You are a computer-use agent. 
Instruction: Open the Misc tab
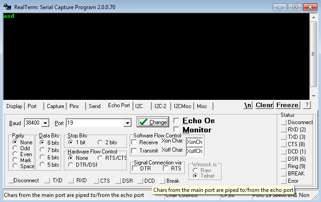tap(202, 106)
